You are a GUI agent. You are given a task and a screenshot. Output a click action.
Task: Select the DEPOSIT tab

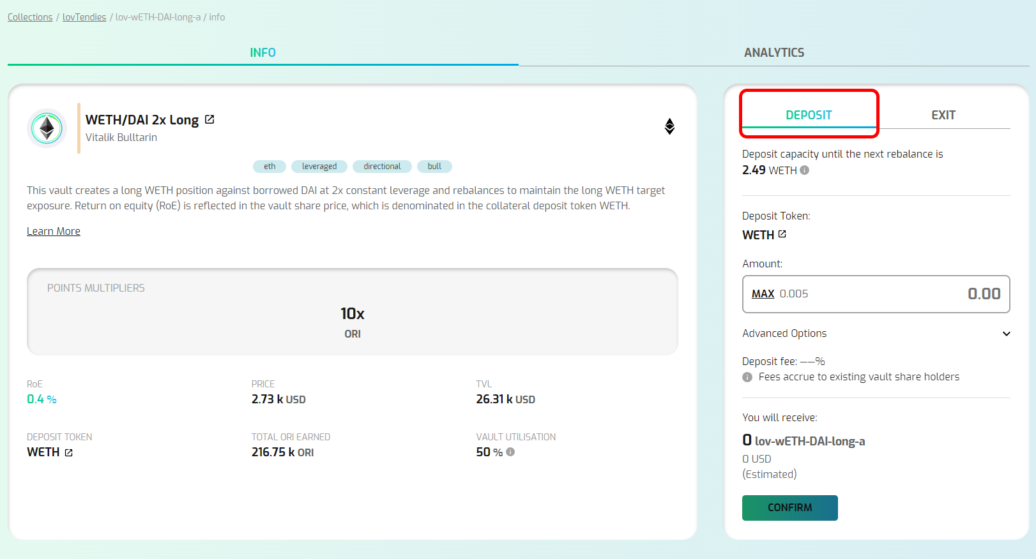pyautogui.click(x=809, y=116)
